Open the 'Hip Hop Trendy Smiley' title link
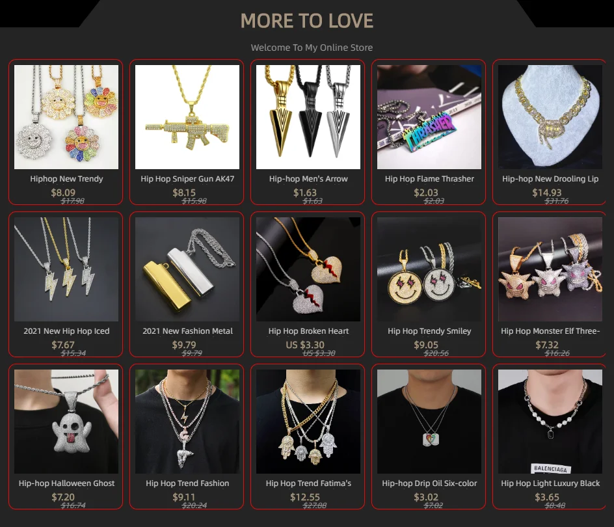This screenshot has height=527, width=614. (429, 331)
